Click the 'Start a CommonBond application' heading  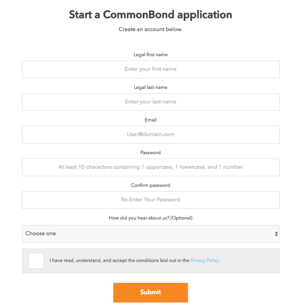[x=151, y=15]
